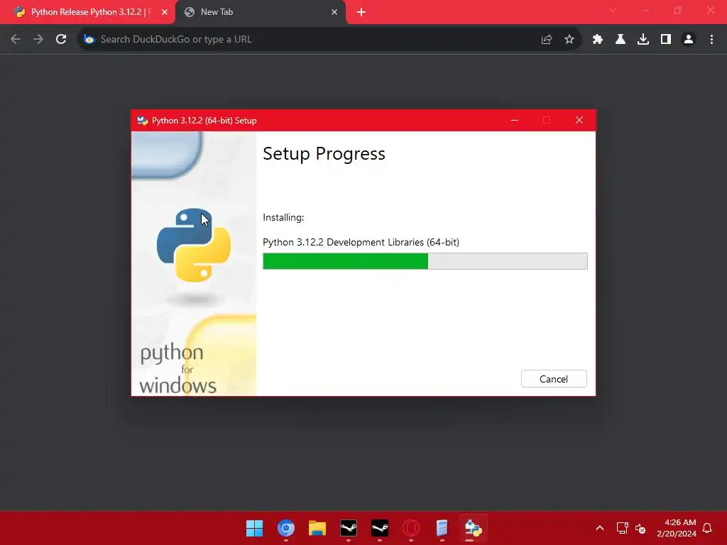
Task: Click the search engine icon in address bar
Action: [x=89, y=40]
